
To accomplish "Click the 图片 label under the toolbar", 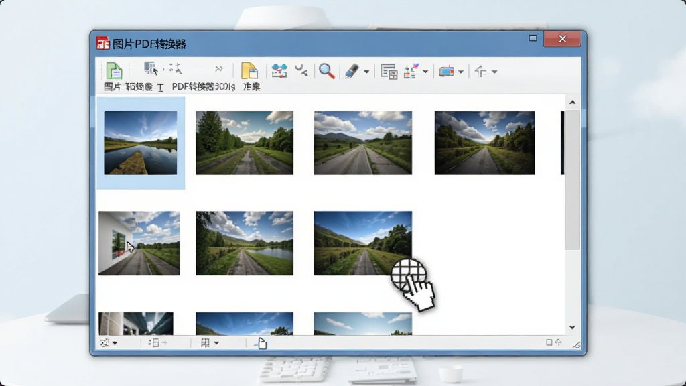I will (112, 86).
